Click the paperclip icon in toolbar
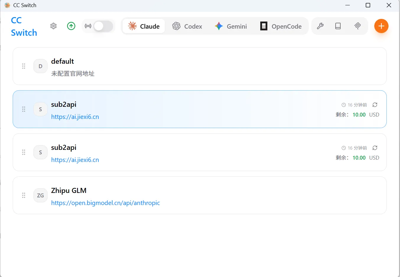The height and width of the screenshot is (277, 400). (357, 26)
